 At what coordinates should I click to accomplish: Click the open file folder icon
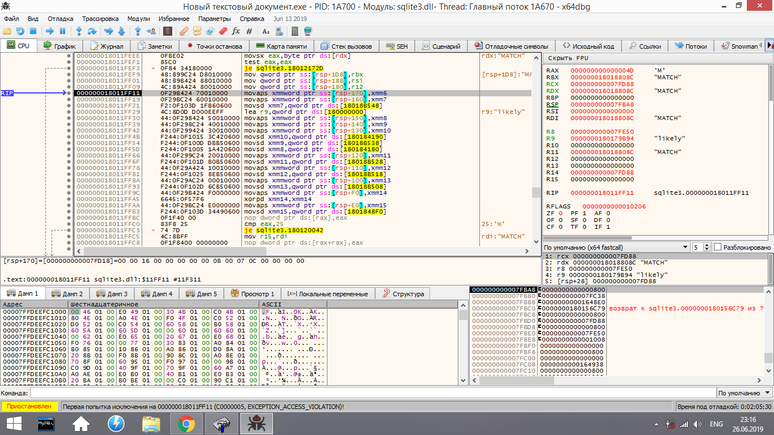tap(7, 31)
